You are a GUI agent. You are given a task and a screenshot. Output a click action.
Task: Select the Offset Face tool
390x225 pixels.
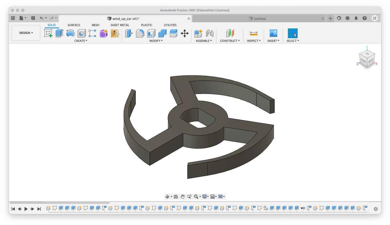[174, 33]
